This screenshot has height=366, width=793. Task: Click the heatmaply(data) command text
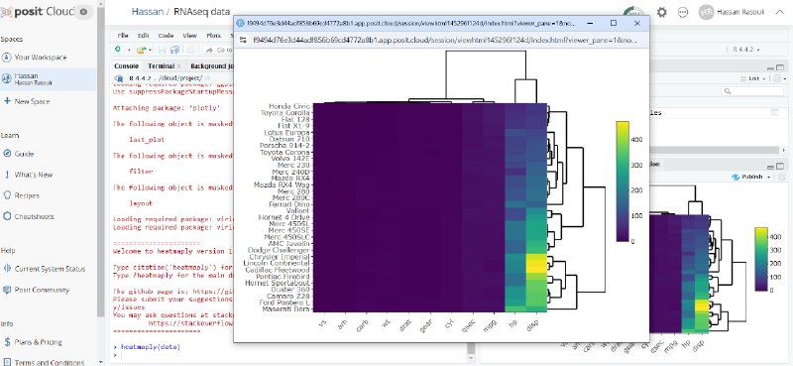[x=151, y=347]
